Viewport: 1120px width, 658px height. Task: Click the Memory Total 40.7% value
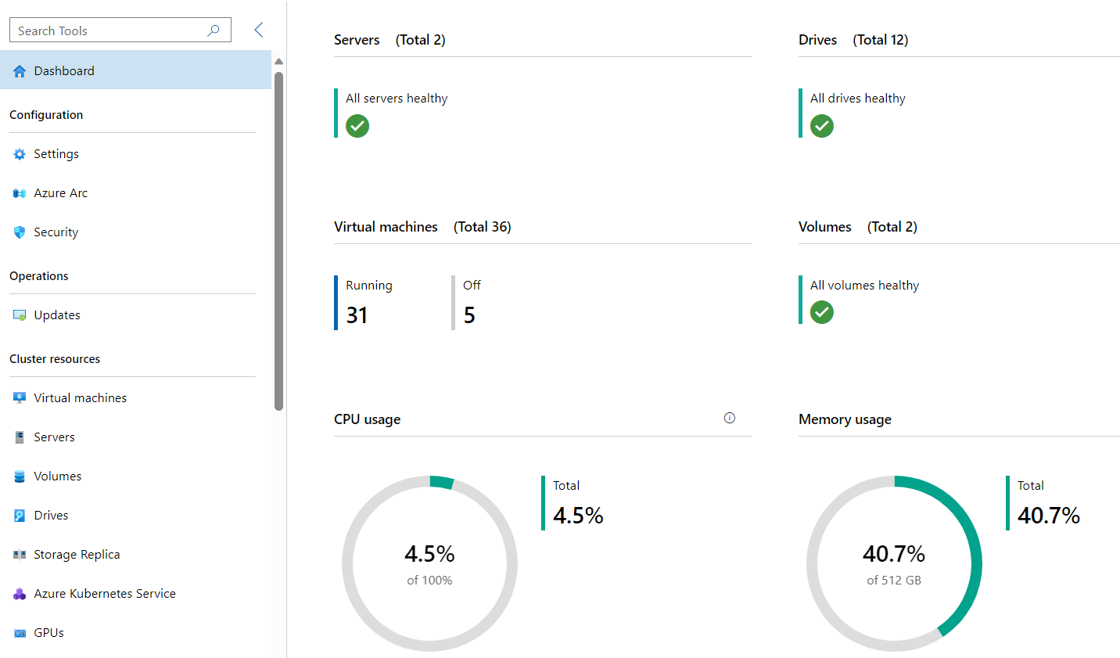(x=1049, y=516)
